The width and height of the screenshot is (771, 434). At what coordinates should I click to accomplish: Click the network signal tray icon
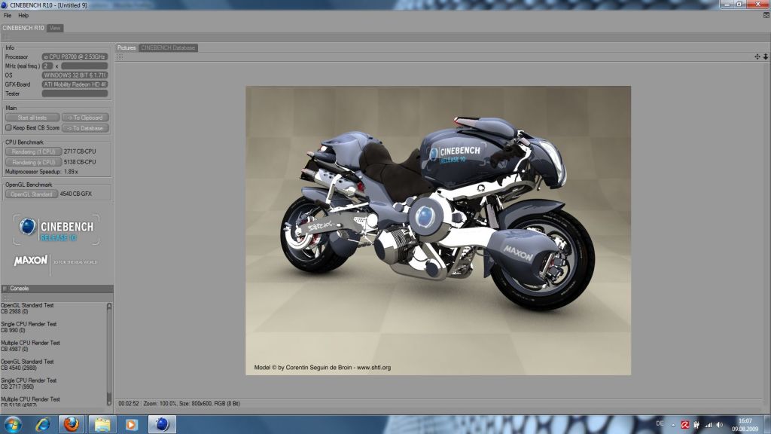click(x=708, y=425)
